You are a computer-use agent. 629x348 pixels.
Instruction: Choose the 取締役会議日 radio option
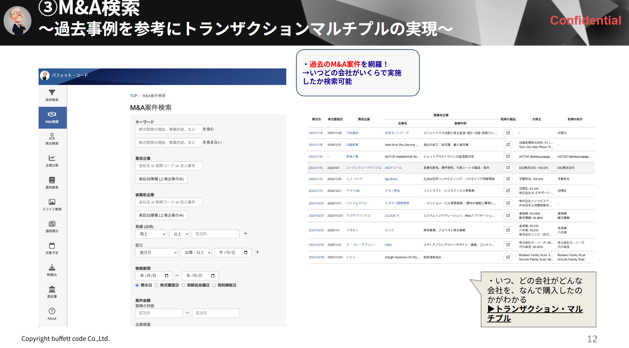tap(183, 285)
